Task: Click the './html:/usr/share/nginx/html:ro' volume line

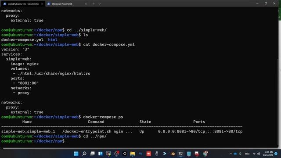Action: 54,73
